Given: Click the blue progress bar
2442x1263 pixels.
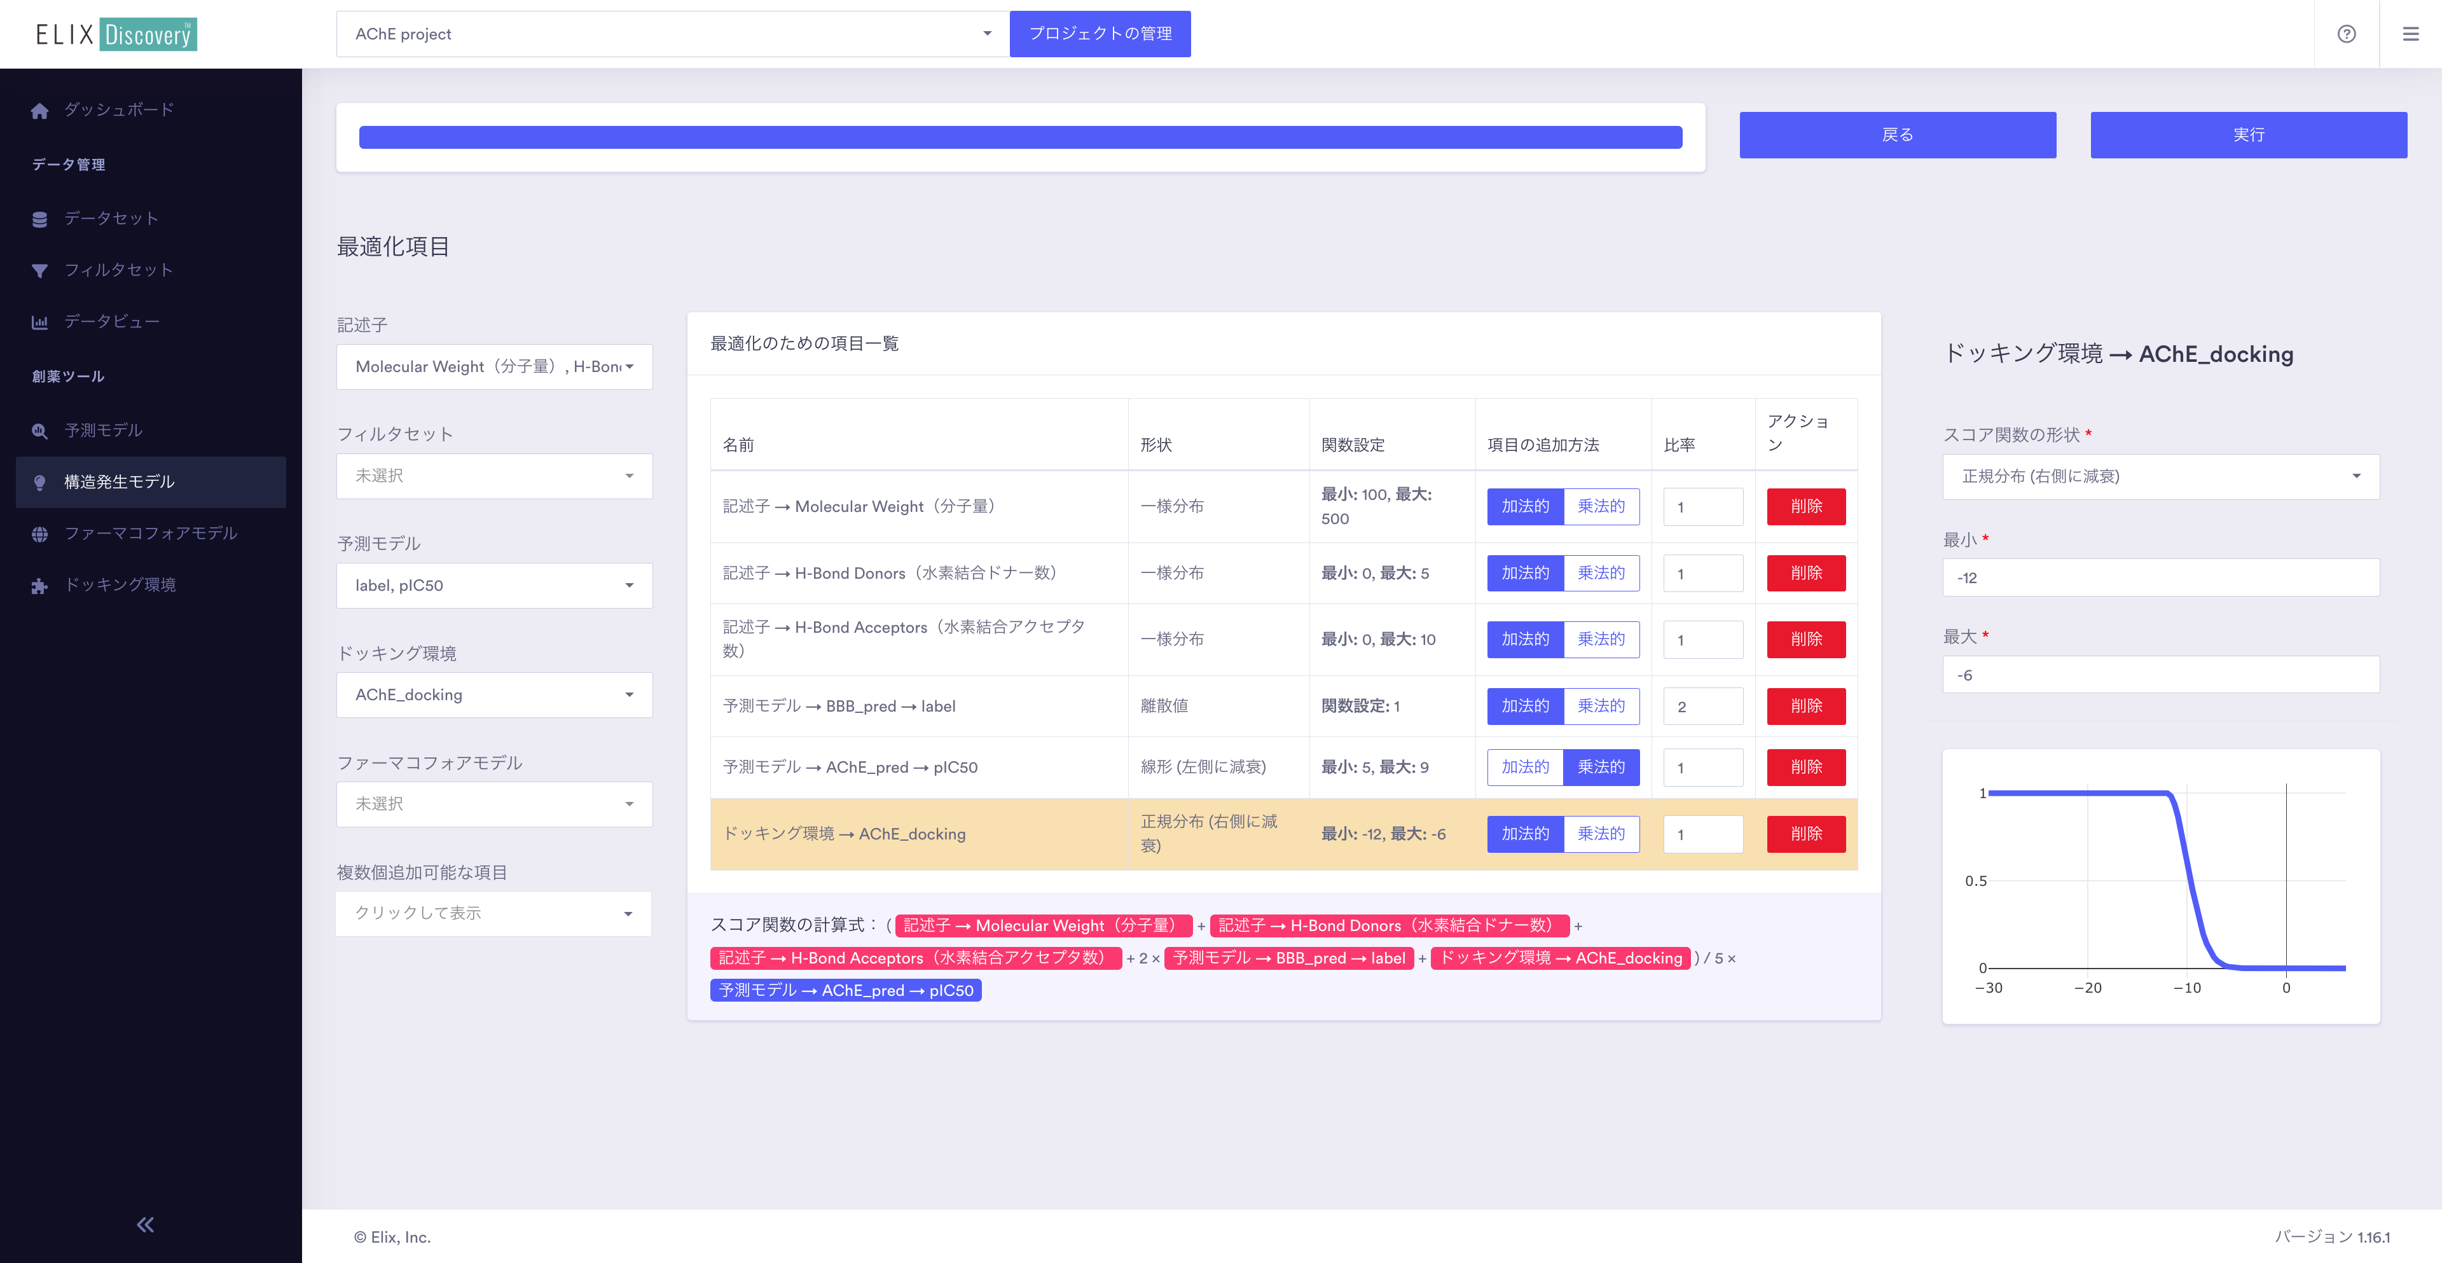Looking at the screenshot, I should click(x=1020, y=137).
